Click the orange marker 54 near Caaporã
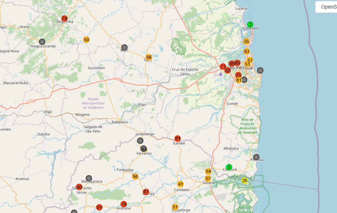The width and height of the screenshot is (337, 213). (208, 171)
